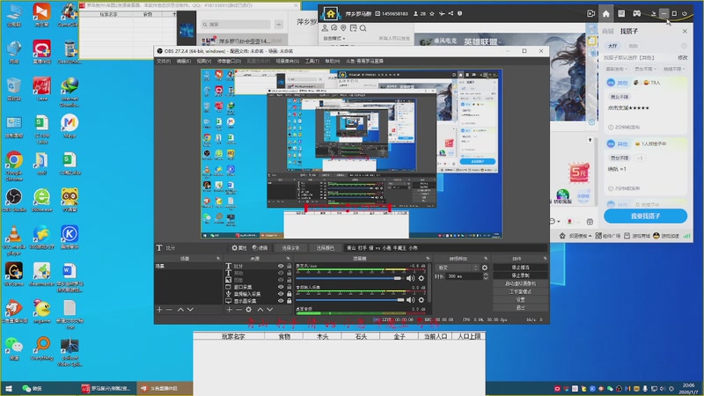This screenshot has width=704, height=396.
Task: Click the 停止录制 button in OBS controls
Action: (x=520, y=275)
